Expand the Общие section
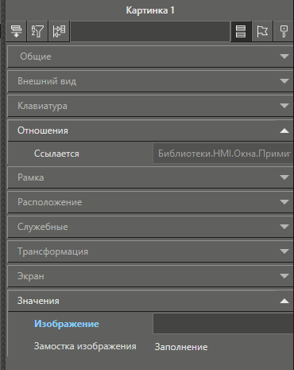Image resolution: width=294 pixels, height=370 pixels. coord(150,56)
